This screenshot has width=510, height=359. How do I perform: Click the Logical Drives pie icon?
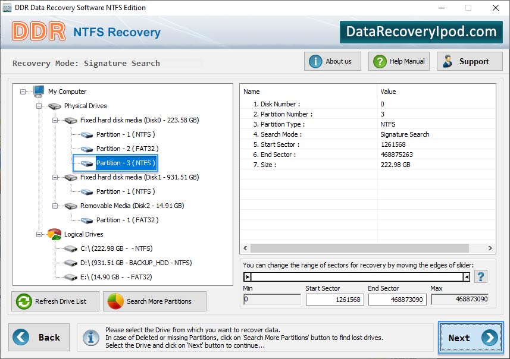(54, 234)
